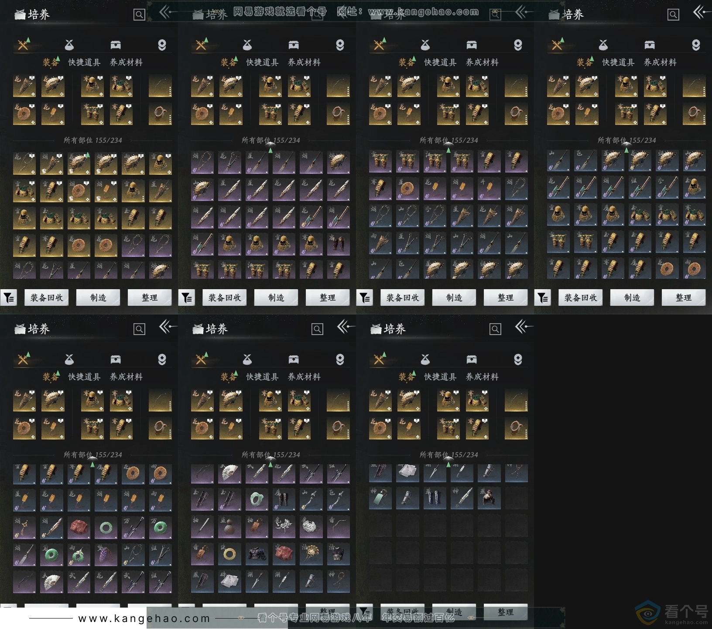The width and height of the screenshot is (712, 629).
Task: Open search icon in top-left panel
Action: (139, 15)
